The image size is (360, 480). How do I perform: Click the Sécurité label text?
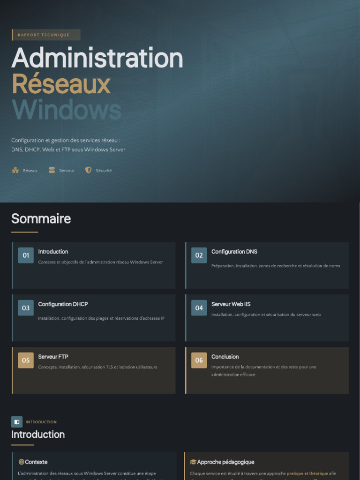(x=104, y=171)
